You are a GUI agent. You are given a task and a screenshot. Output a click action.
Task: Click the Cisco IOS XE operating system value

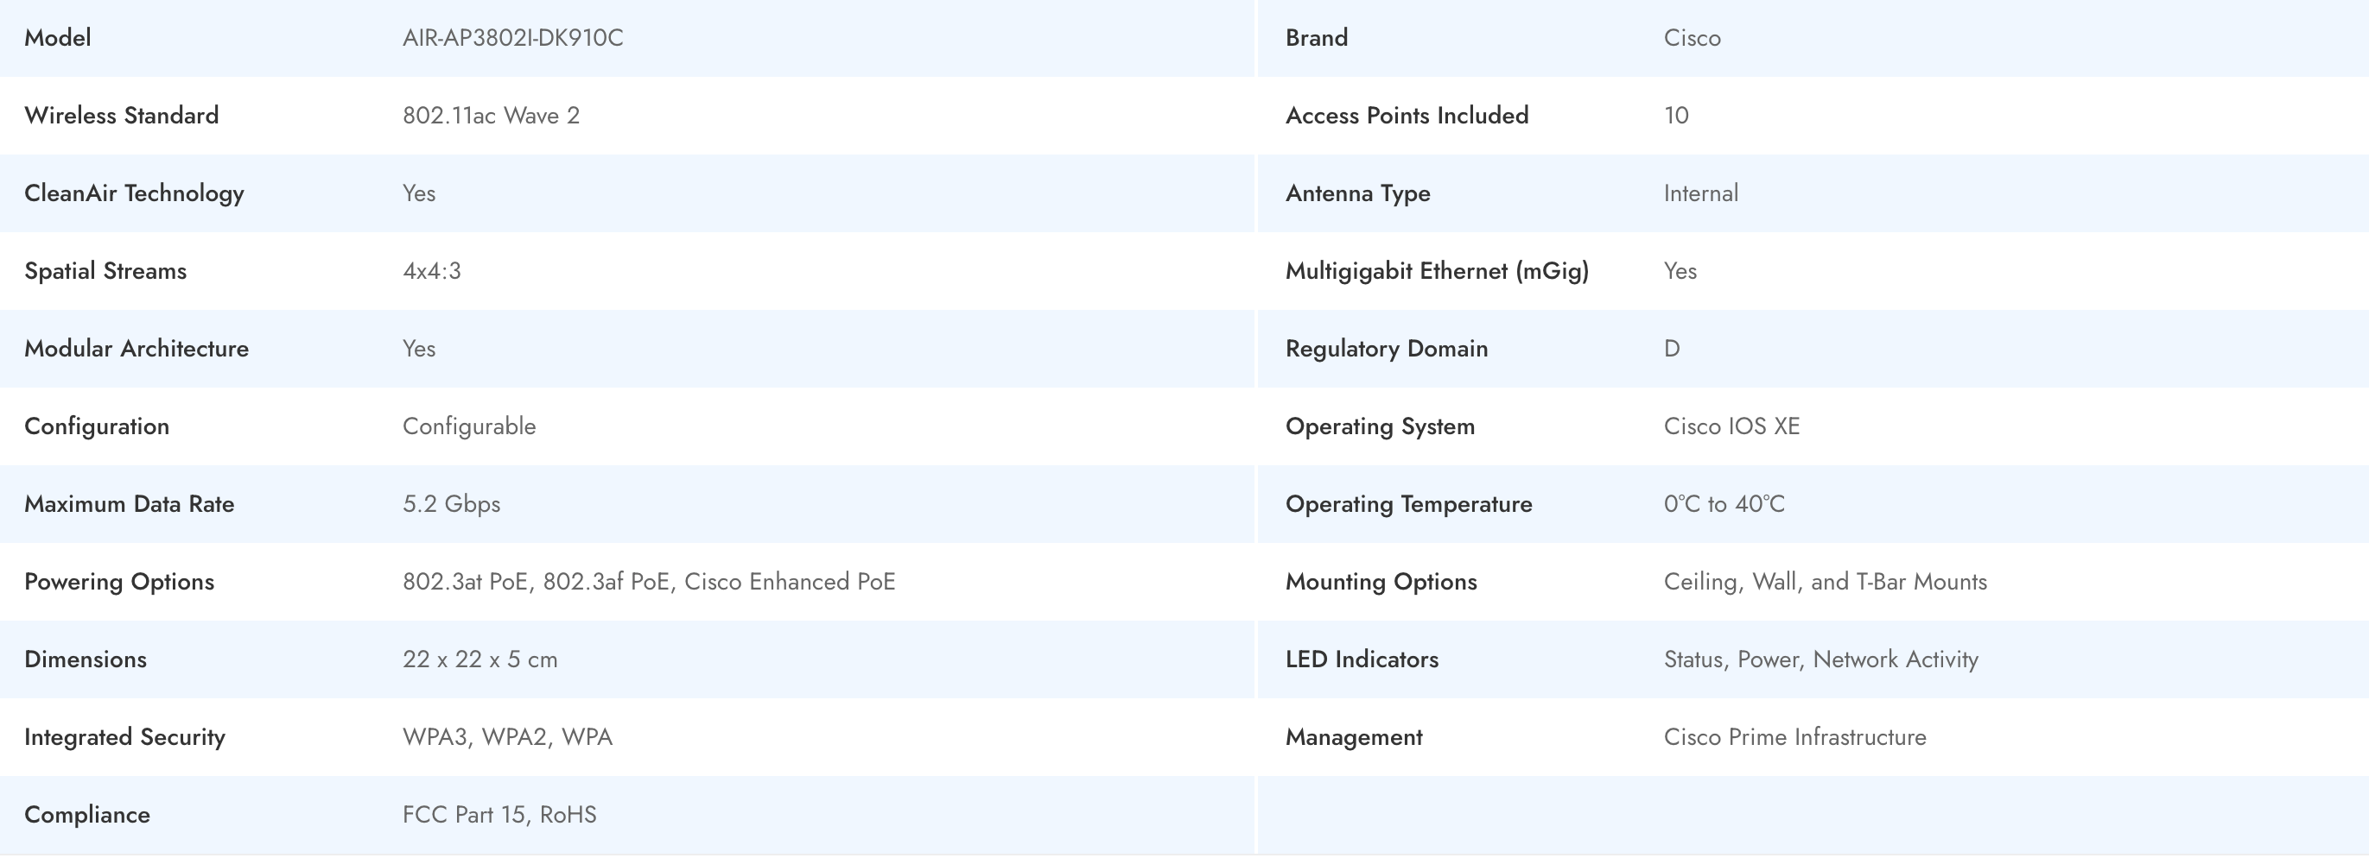(x=1731, y=426)
